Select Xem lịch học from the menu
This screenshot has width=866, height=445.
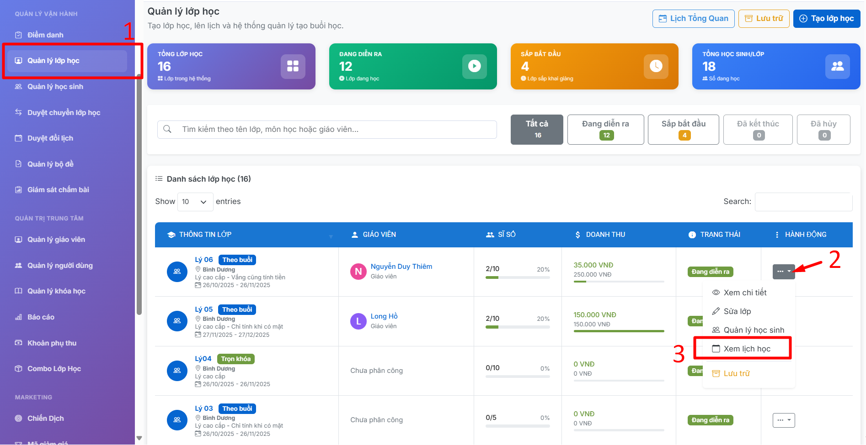pyautogui.click(x=747, y=349)
